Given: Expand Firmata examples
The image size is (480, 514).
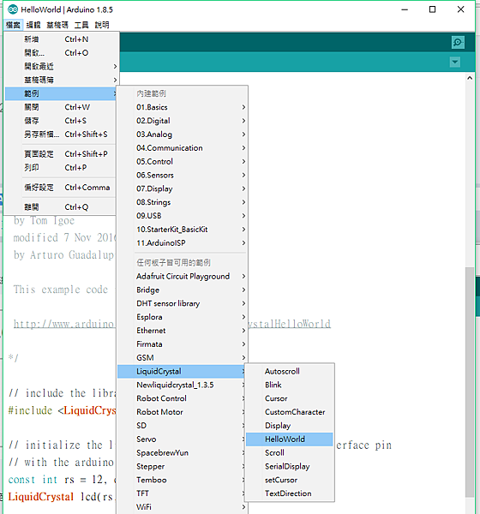Looking at the screenshot, I should [182, 344].
